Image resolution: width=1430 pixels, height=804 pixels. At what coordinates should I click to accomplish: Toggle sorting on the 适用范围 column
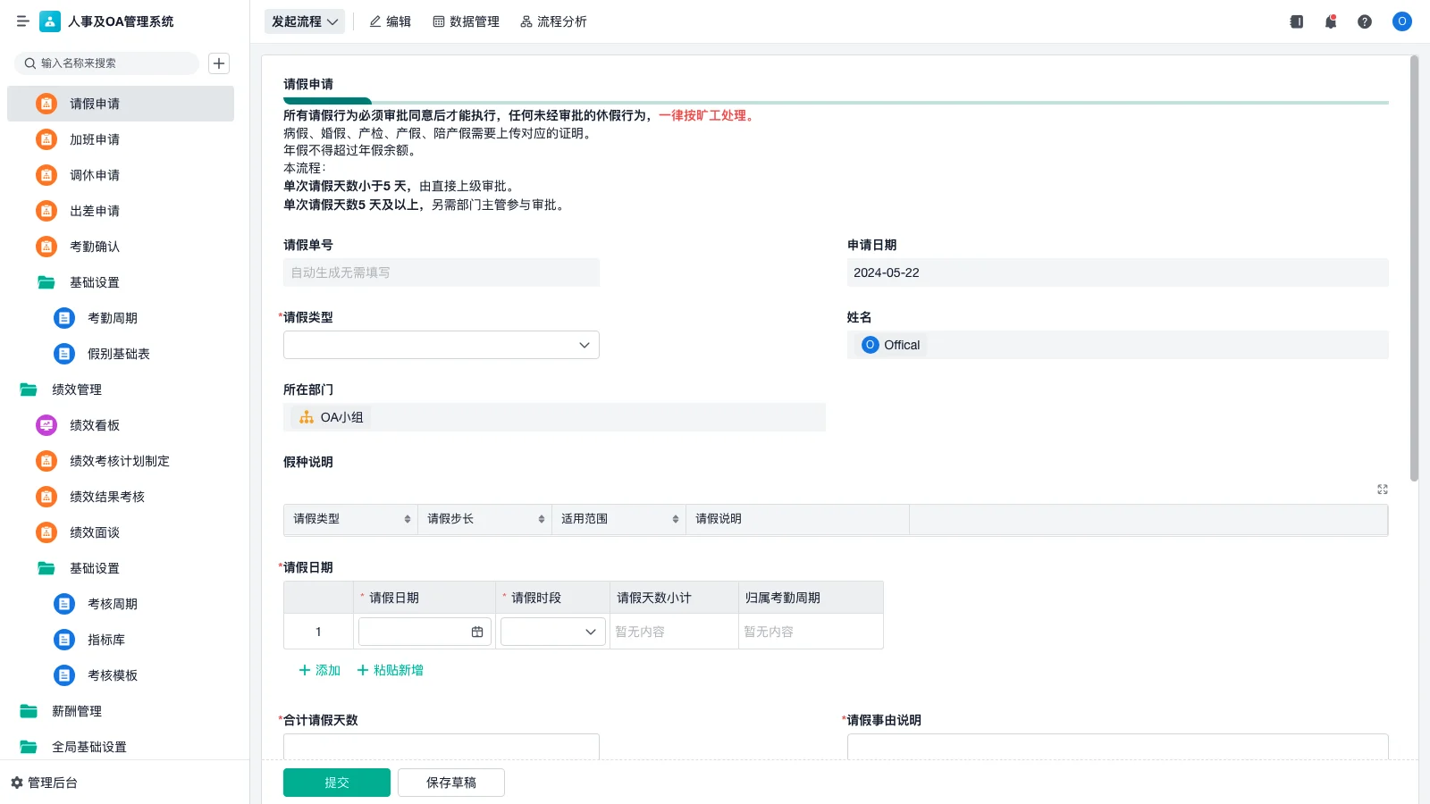(675, 519)
